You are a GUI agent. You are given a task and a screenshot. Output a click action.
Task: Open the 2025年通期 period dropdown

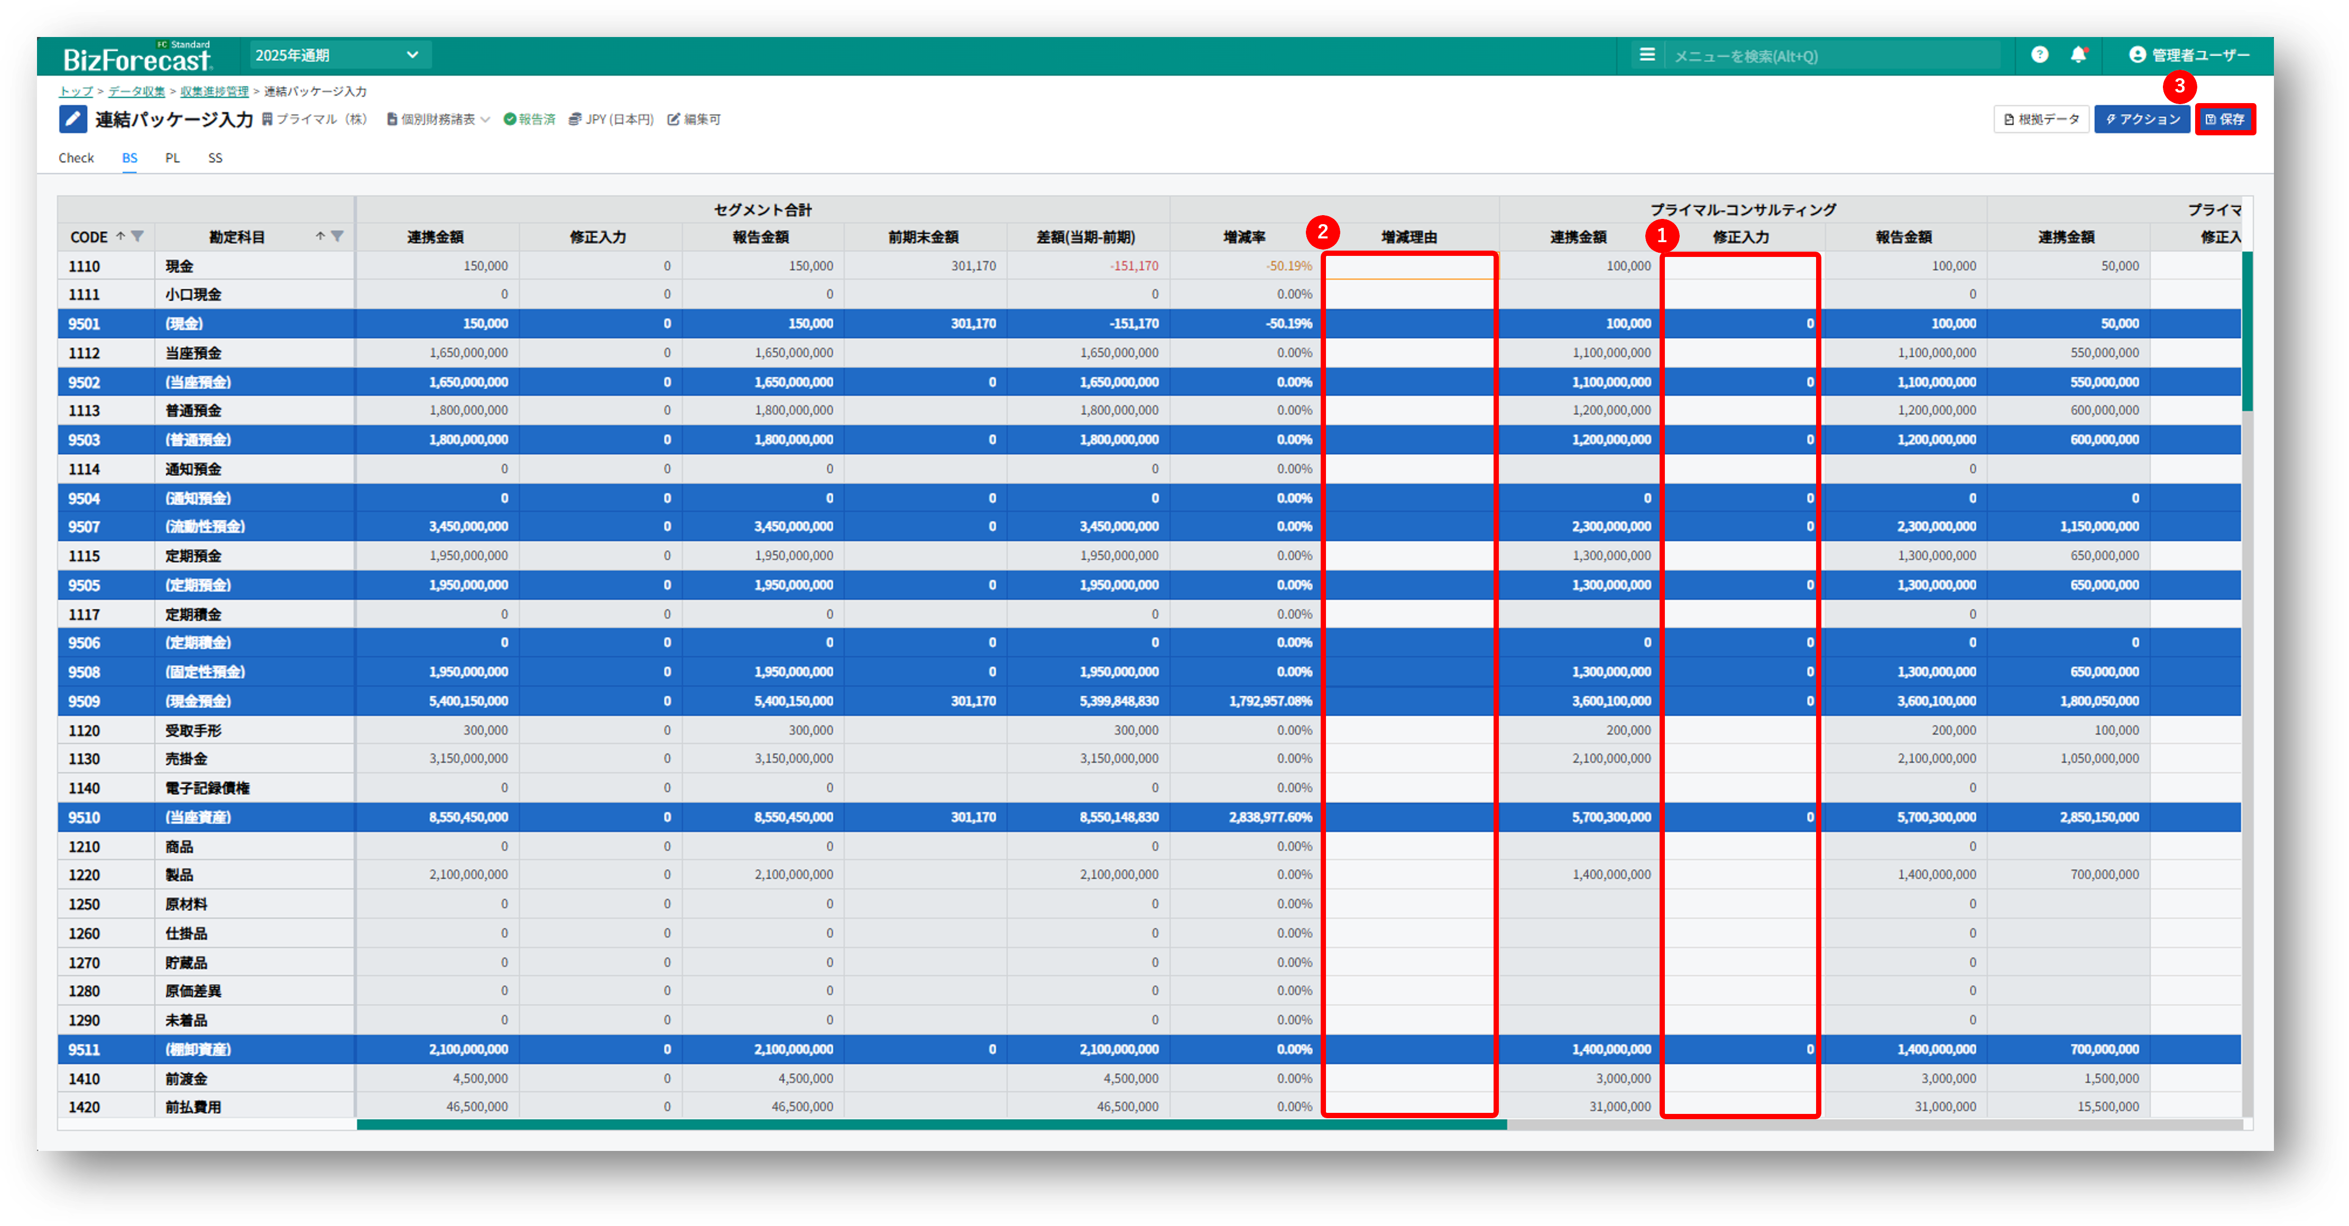339,54
